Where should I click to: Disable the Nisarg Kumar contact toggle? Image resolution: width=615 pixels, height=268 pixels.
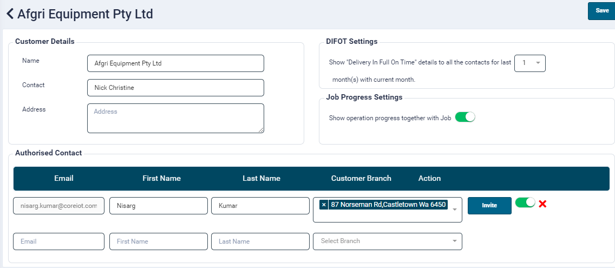click(525, 202)
